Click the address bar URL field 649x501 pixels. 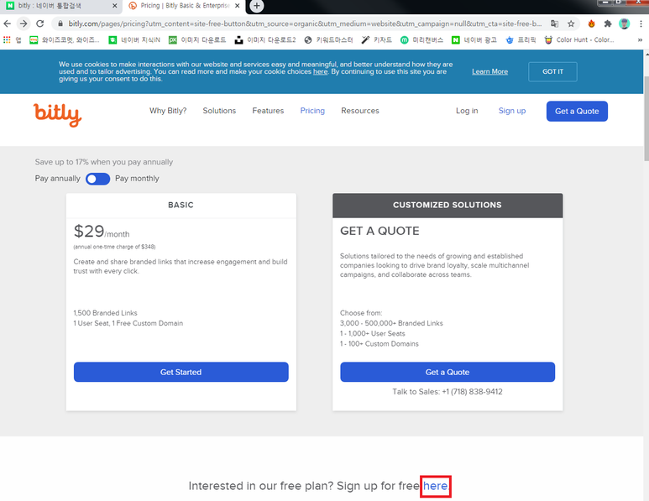tap(304, 23)
